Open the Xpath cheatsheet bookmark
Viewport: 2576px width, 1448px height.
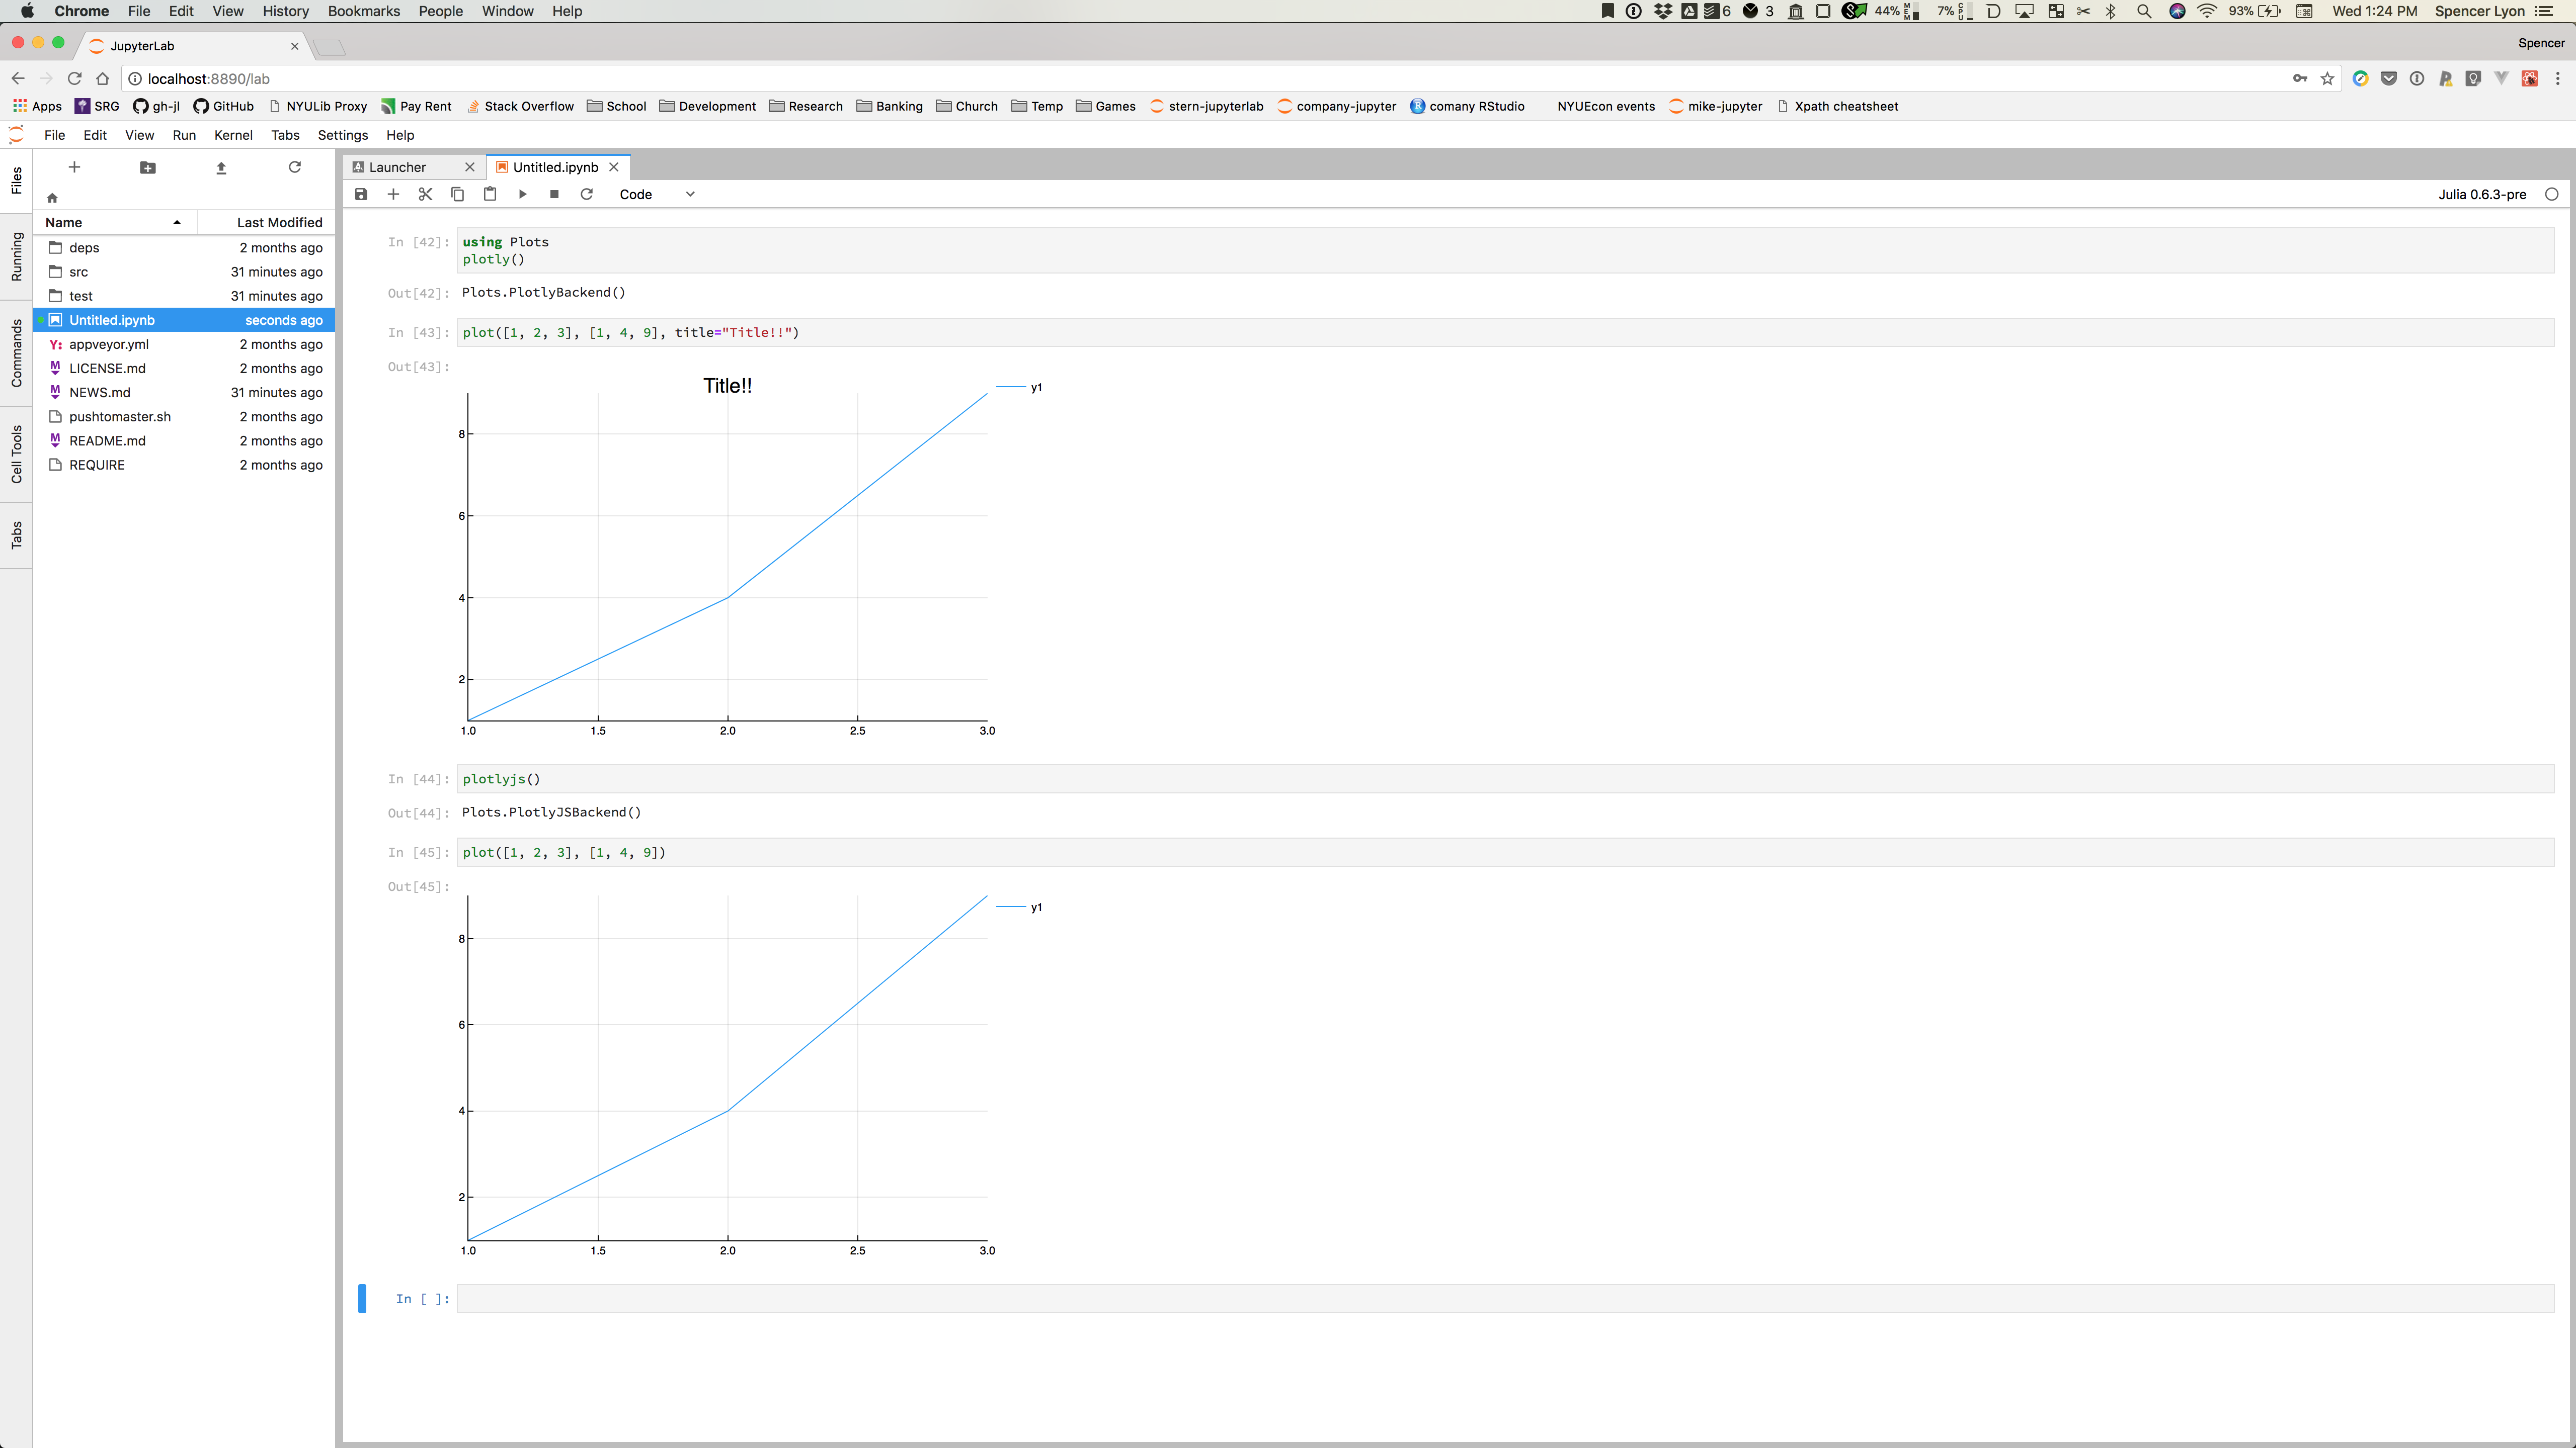tap(1837, 106)
